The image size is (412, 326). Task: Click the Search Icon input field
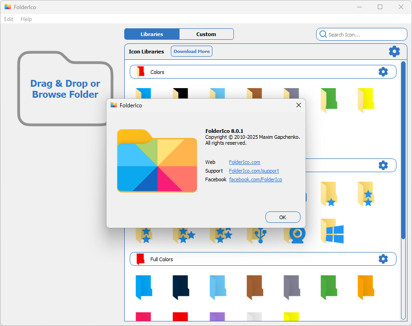[362, 34]
